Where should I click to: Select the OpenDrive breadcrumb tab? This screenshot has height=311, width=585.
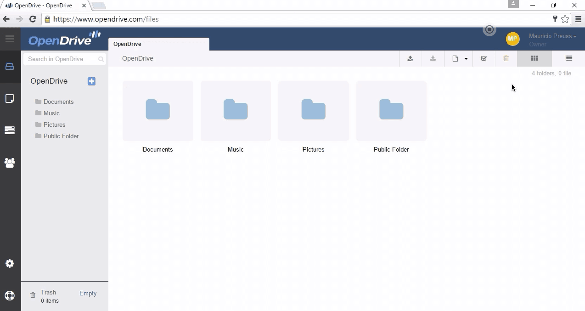(x=127, y=44)
